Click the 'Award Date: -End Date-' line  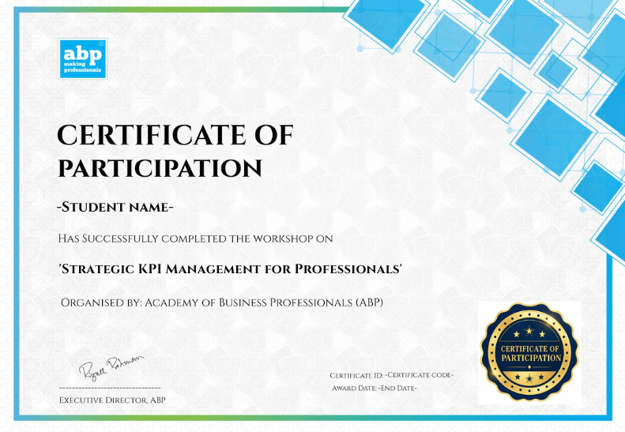point(375,388)
